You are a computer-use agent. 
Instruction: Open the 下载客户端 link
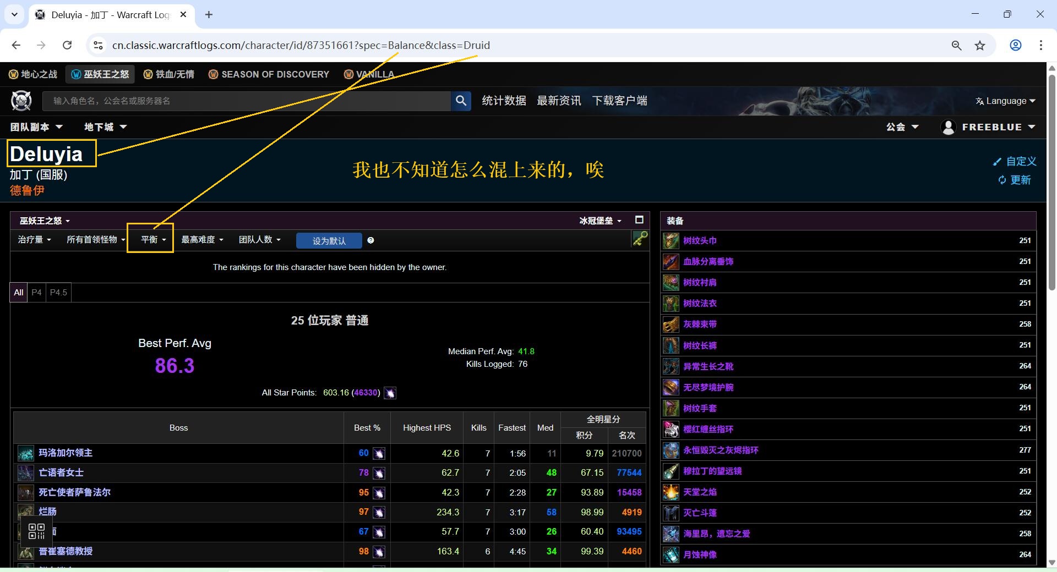(x=619, y=101)
